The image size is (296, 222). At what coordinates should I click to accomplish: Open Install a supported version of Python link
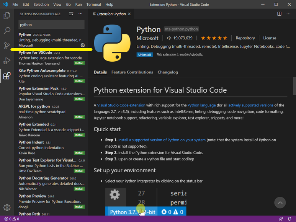(x=162, y=140)
